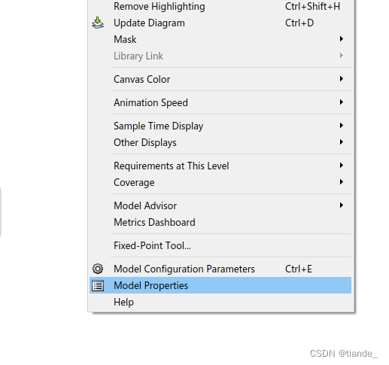Screen dimensions: 389x365
Task: Open the Model Advisor menu item
Action: point(220,205)
